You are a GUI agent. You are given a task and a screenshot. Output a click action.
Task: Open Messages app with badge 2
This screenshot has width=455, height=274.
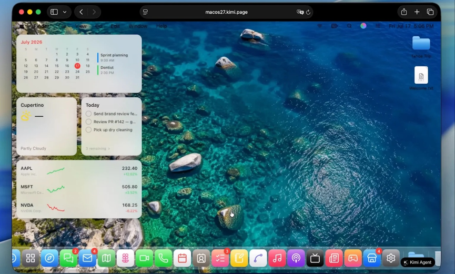tap(68, 258)
